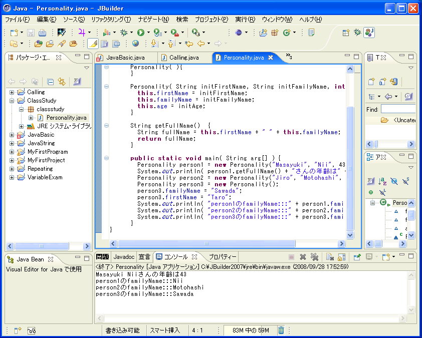The image size is (422, 338).
Task: Expand the Calling project node
Action: pos(12,92)
